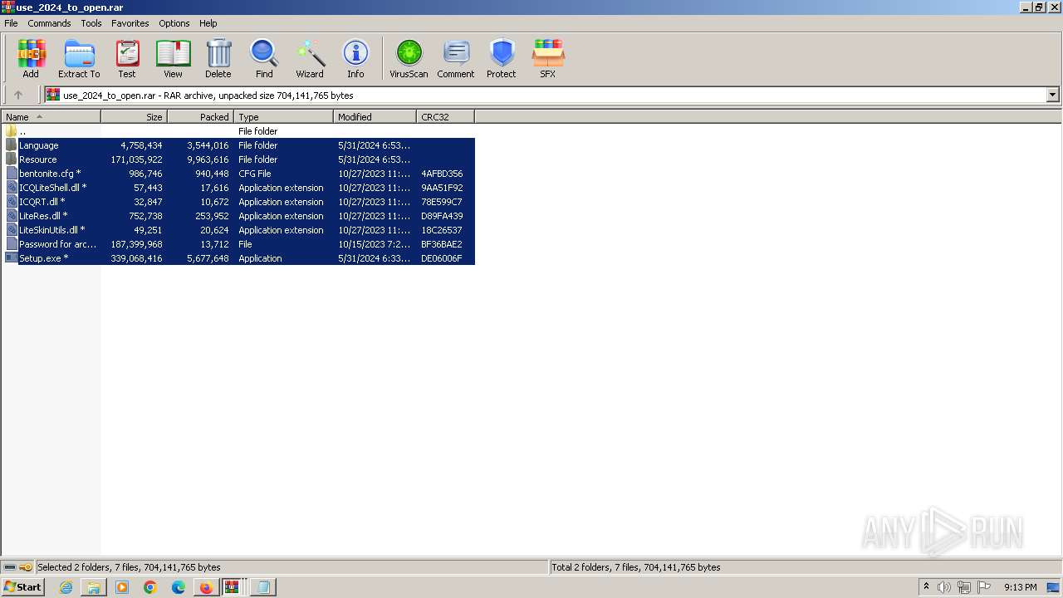Open the File menu

coord(11,23)
